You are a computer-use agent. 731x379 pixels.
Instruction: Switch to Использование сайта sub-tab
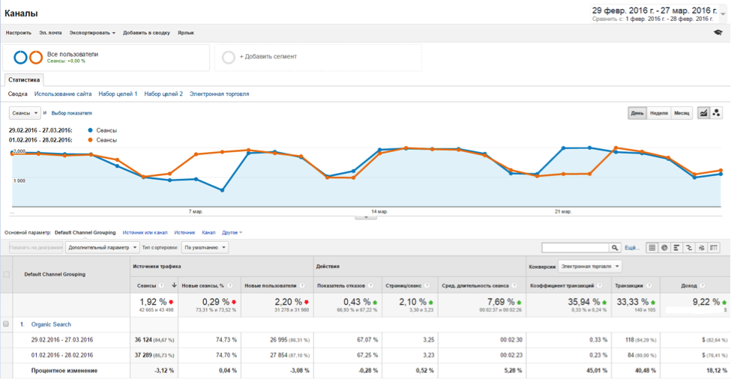(x=63, y=94)
